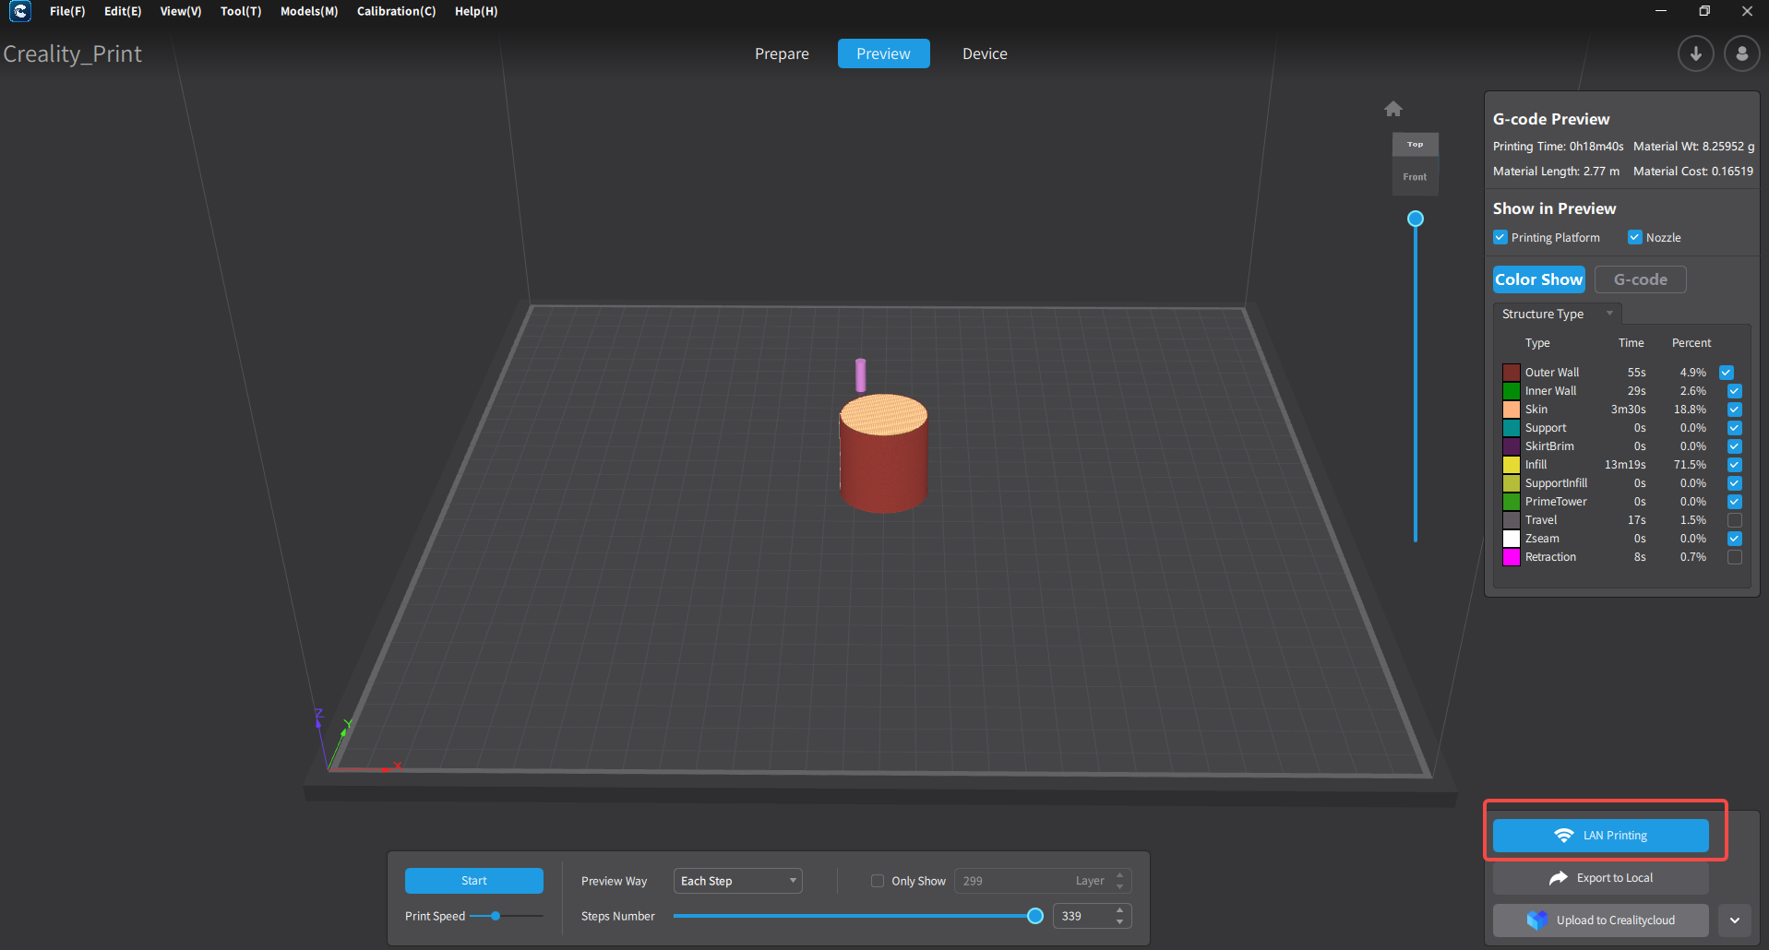Select the Color Show tab
1769x950 pixels.
1538,279
